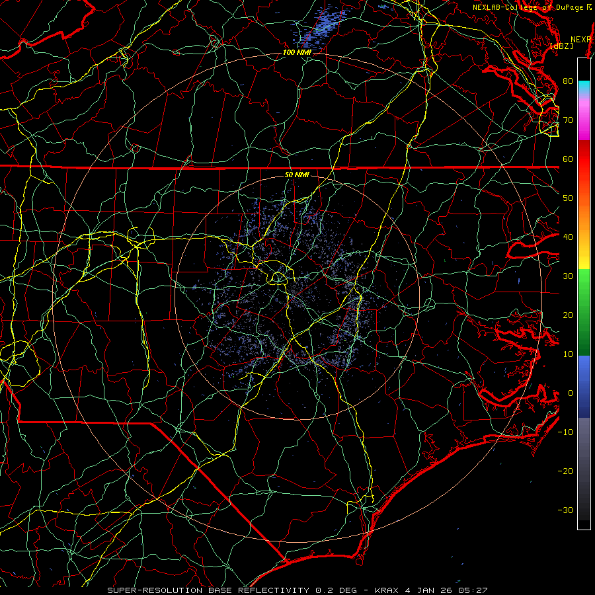Click the NEXR label at the right edge
The image size is (595, 595).
tap(581, 40)
